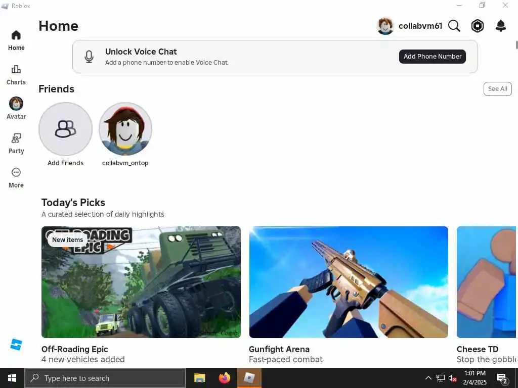Click the 'New items' badge

point(67,239)
